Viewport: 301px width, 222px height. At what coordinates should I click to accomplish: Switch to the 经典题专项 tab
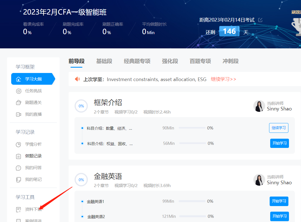coord(137,61)
